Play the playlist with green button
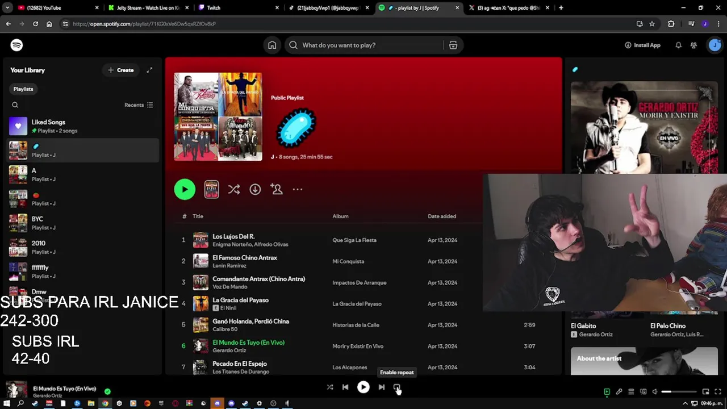This screenshot has height=409, width=727. 185,190
